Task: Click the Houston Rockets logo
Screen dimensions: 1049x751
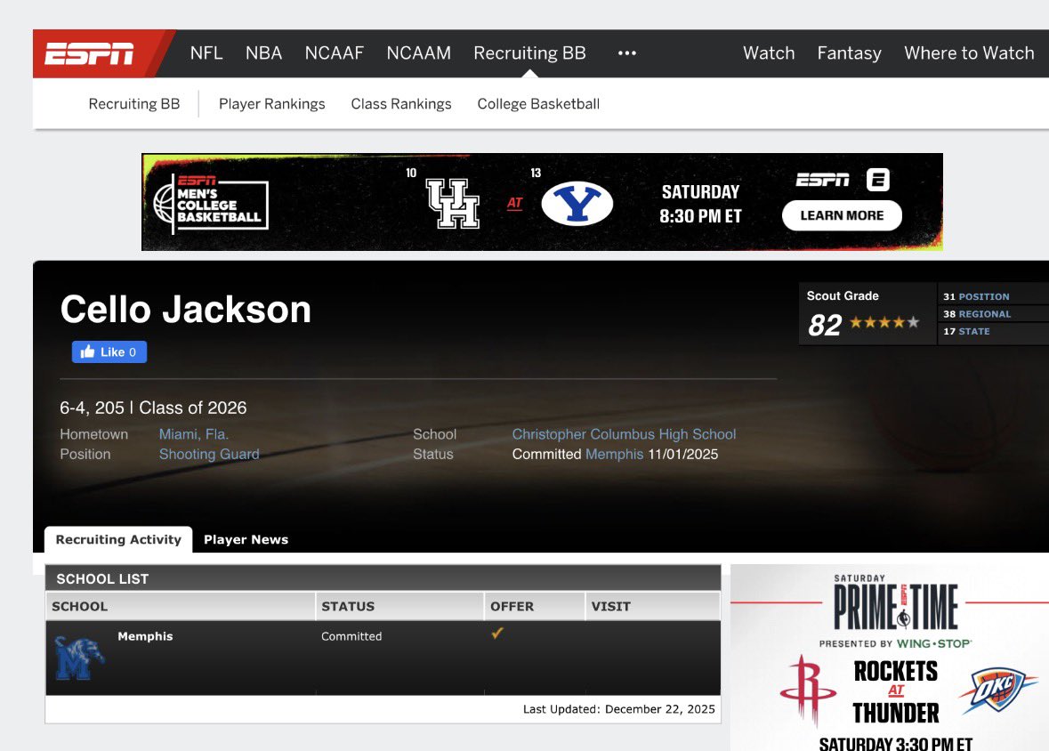Action: coord(808,691)
